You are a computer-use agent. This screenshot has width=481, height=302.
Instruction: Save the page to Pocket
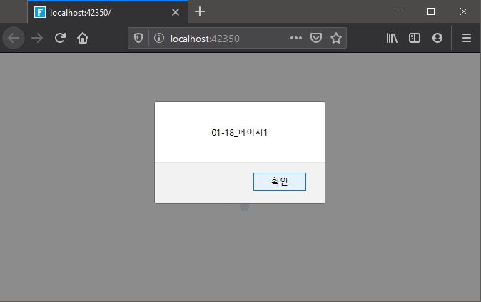317,39
